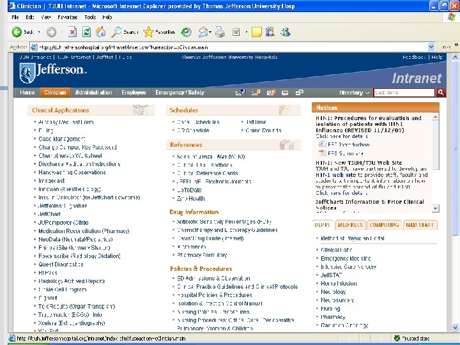Open the History toolbar icon
The image size is (460, 345).
pyautogui.click(x=186, y=32)
